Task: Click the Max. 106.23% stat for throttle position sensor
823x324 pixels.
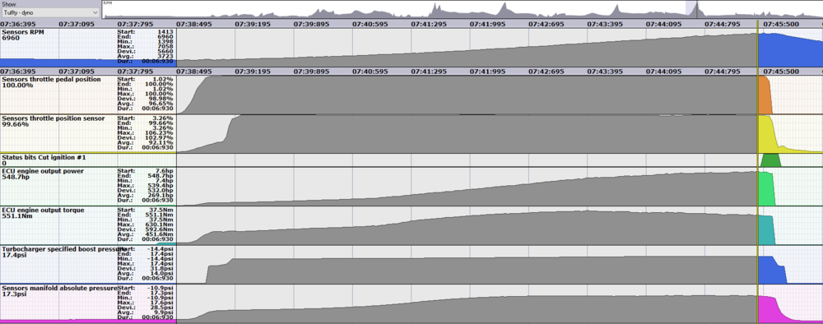Action: pyautogui.click(x=146, y=132)
